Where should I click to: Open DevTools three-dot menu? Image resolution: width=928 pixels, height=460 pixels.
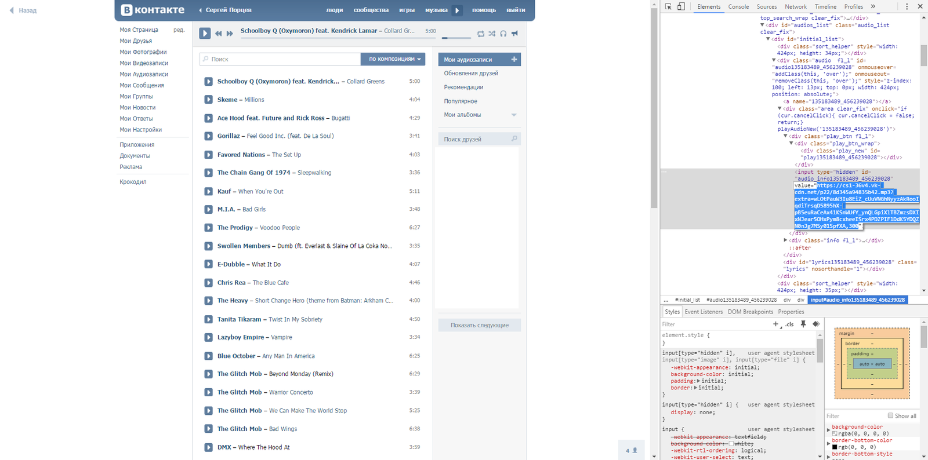pyautogui.click(x=907, y=6)
